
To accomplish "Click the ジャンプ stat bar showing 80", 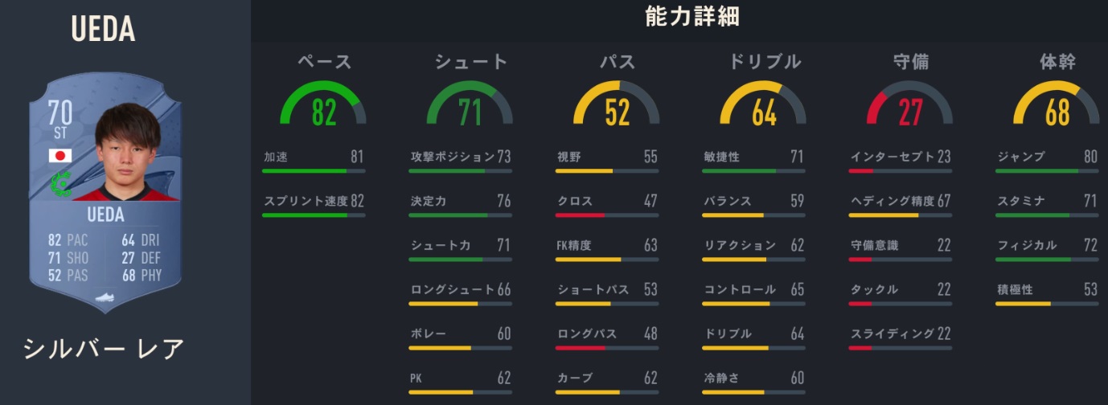I will 1047,170.
